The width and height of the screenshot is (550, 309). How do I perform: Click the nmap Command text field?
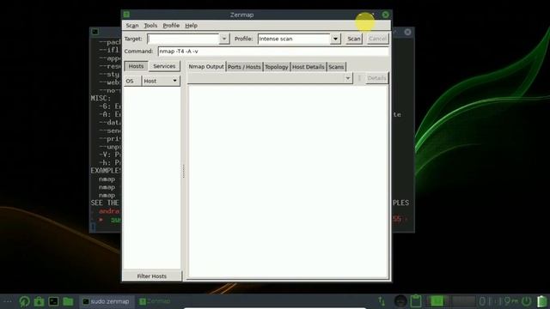273,51
